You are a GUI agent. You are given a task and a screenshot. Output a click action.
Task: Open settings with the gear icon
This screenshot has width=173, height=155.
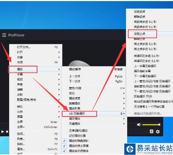[158, 131]
